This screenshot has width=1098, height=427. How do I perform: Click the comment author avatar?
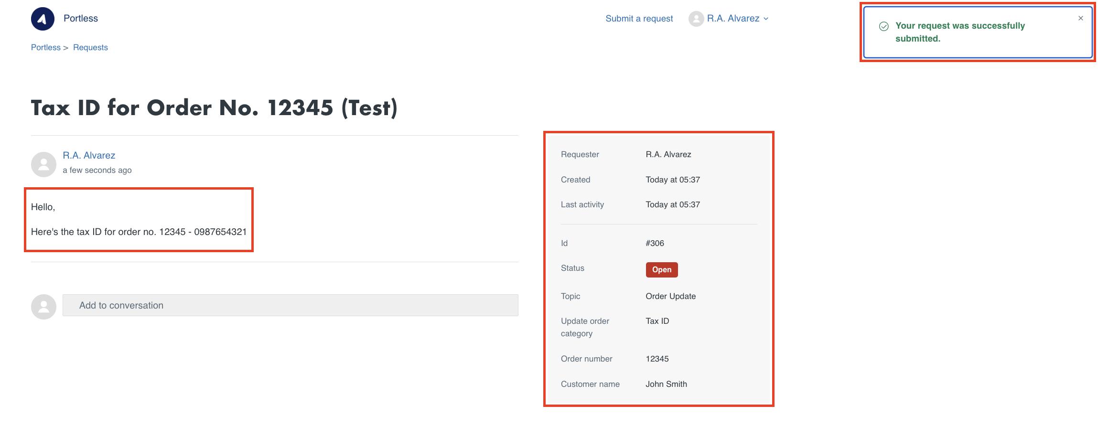[43, 164]
